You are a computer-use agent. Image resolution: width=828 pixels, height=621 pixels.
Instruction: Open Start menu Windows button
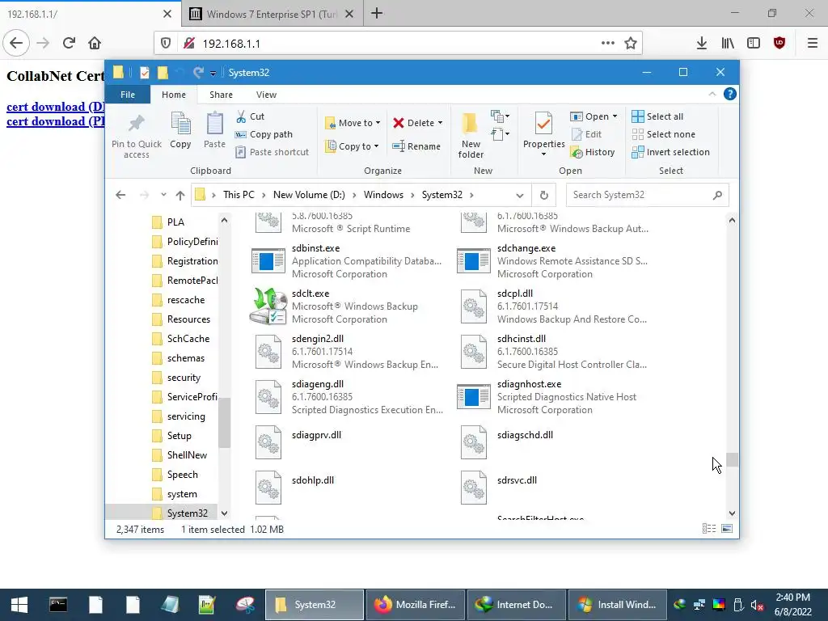19,605
